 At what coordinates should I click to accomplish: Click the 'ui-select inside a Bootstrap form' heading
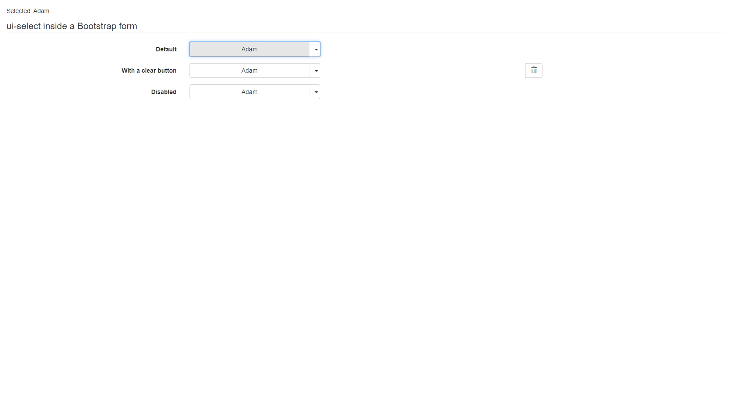tap(72, 26)
